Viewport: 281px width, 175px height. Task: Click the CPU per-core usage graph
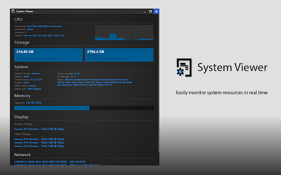124,32
